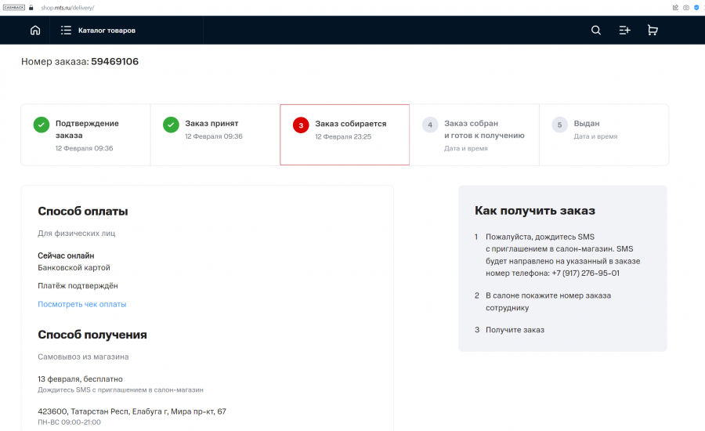Click the Получите заказ instruction
Image resolution: width=705 pixels, height=431 pixels.
(515, 330)
